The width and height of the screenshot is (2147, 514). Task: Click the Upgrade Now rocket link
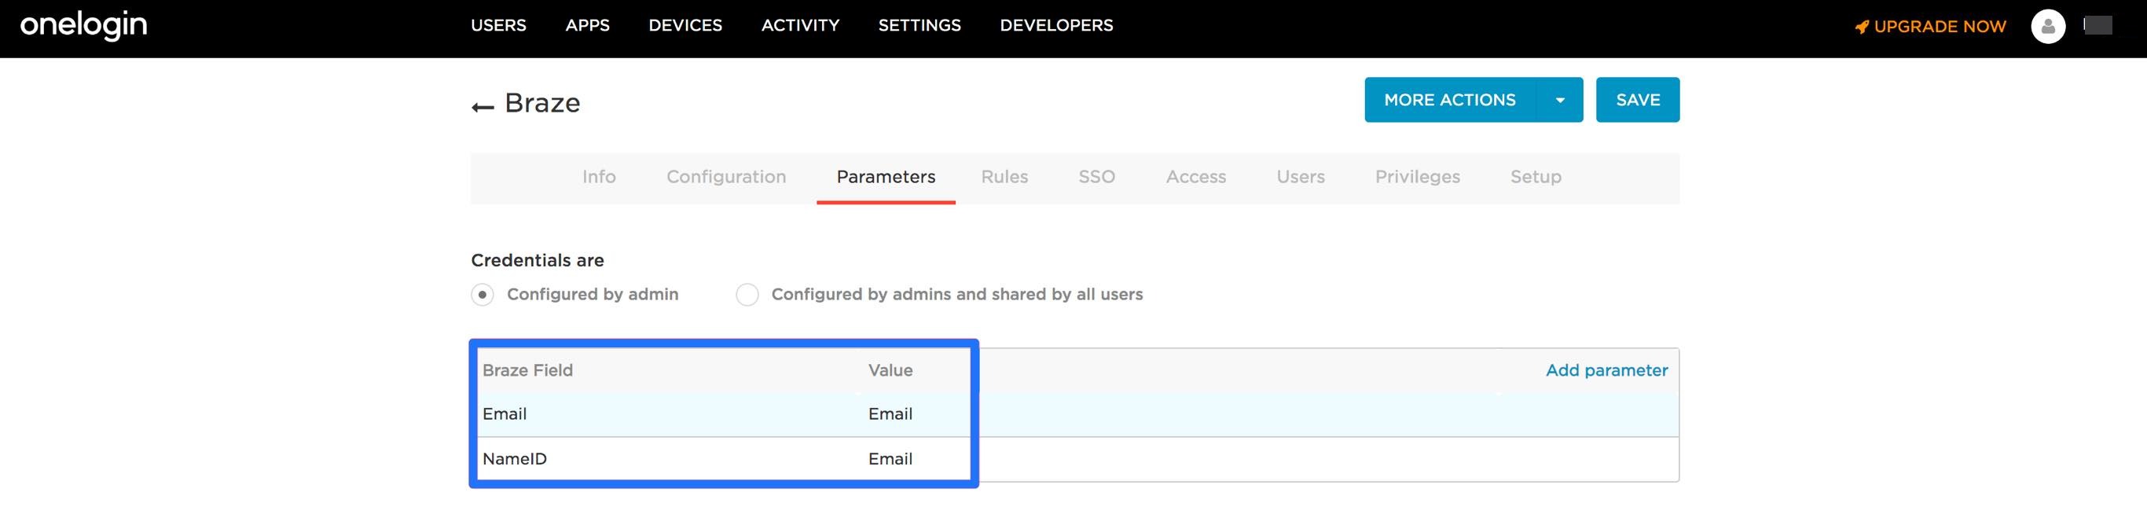pyautogui.click(x=1929, y=27)
